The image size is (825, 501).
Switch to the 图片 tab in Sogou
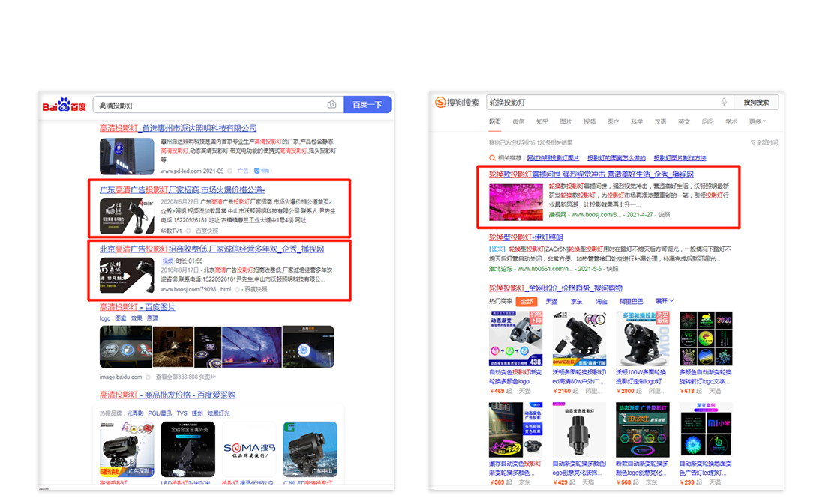[565, 122]
